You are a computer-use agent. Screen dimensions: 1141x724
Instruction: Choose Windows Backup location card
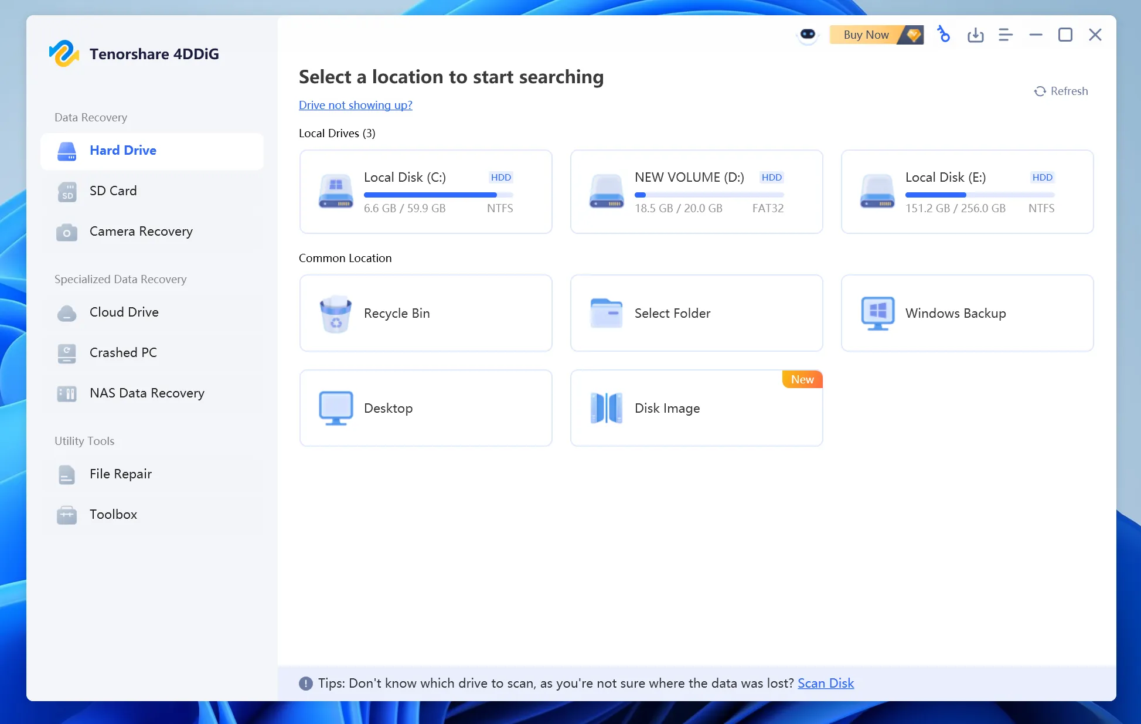tap(968, 313)
